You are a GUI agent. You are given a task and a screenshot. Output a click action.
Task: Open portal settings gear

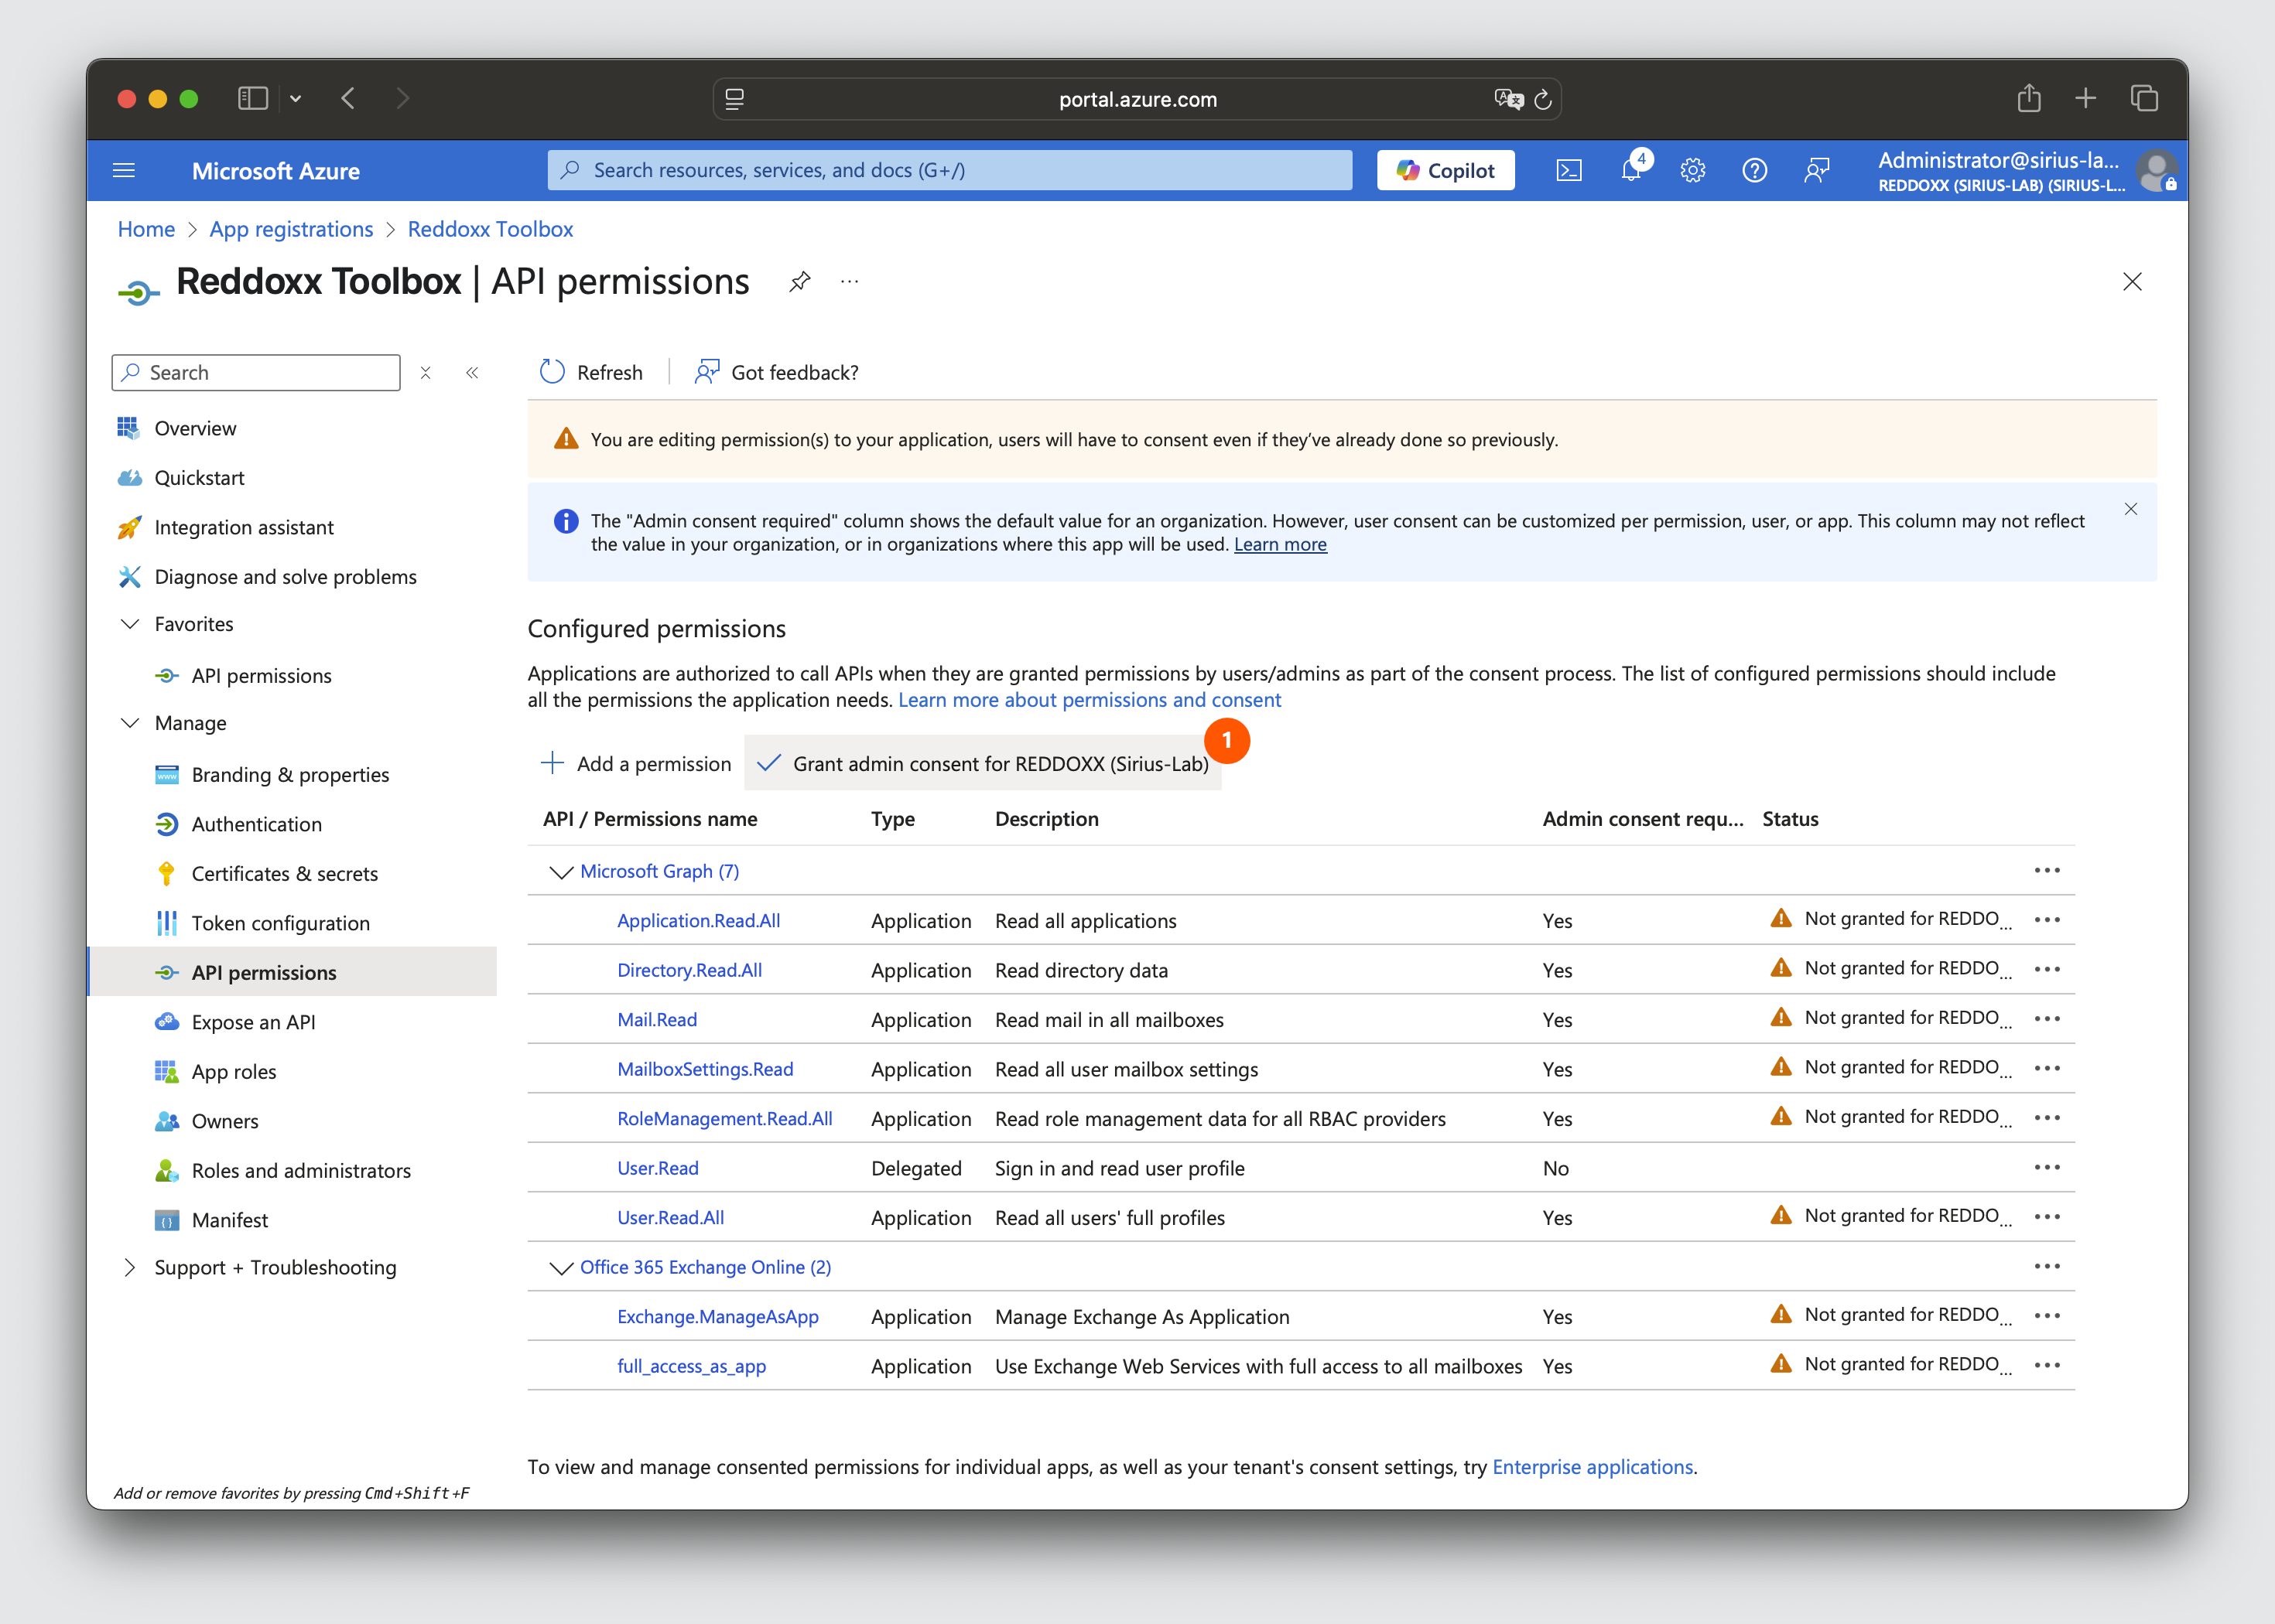click(1693, 170)
